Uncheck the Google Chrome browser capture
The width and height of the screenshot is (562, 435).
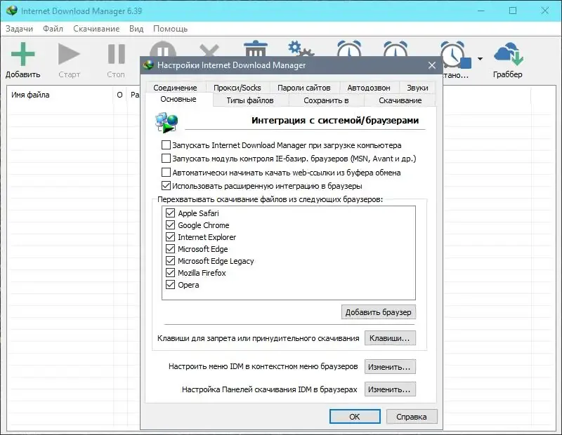click(x=170, y=226)
